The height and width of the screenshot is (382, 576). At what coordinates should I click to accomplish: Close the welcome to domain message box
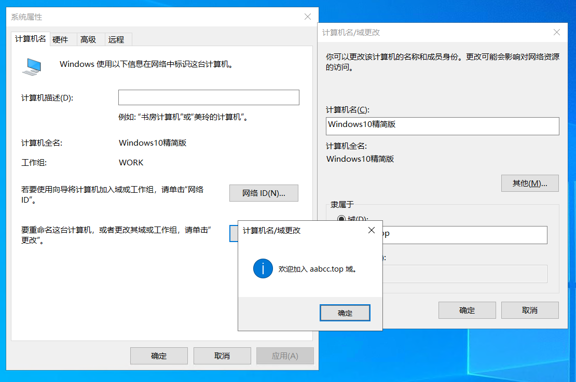[372, 231]
